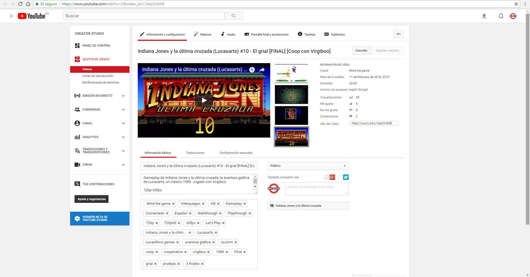Image resolution: width=530 pixels, height=277 pixels.
Task: Expand Canal section chevron
Action: coord(123,123)
